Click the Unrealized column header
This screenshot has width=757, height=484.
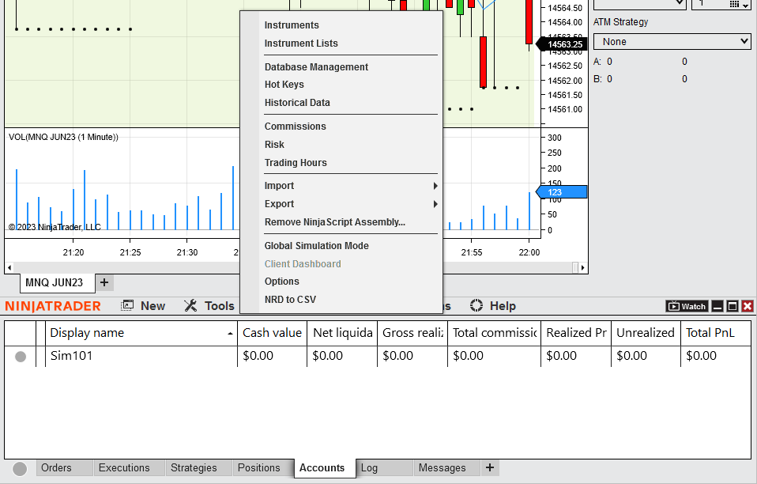pos(646,333)
